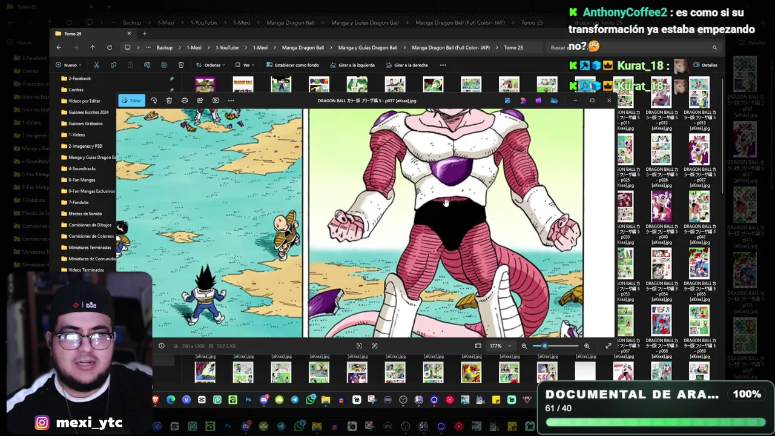Click 1-YouTube in the address breadcrumb

[x=226, y=47]
